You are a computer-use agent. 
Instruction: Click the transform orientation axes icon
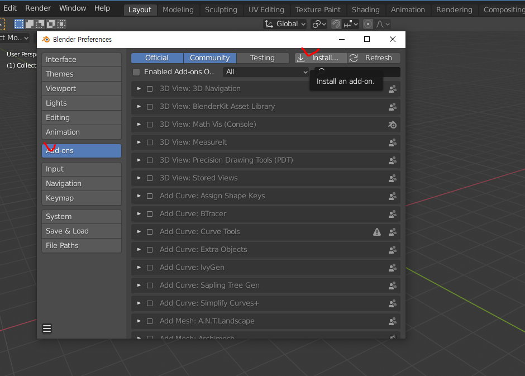pos(269,24)
